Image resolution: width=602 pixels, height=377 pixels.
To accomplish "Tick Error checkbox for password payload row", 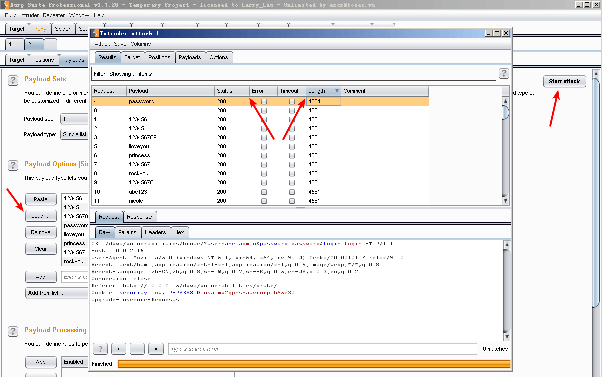I will [x=264, y=102].
